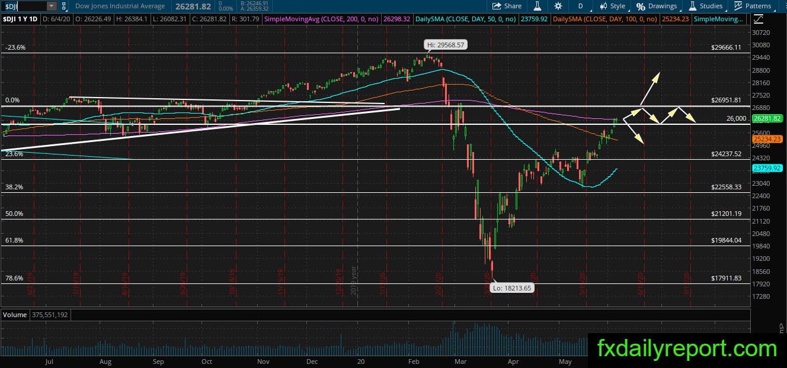Open the Patterns menu
This screenshot has height=368, width=787.
[753, 6]
